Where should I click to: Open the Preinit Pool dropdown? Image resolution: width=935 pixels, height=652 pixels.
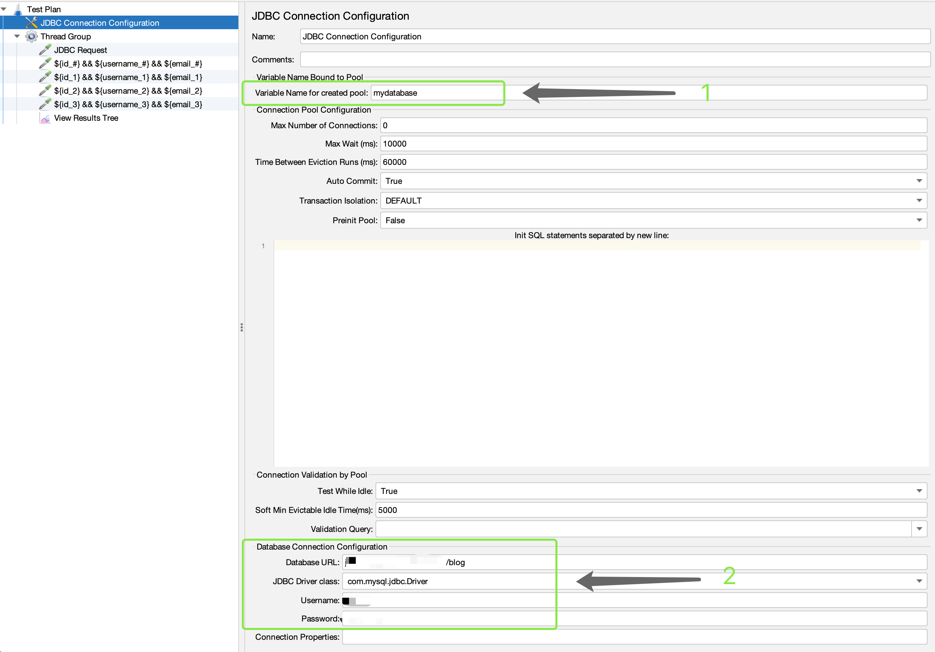[x=919, y=220]
